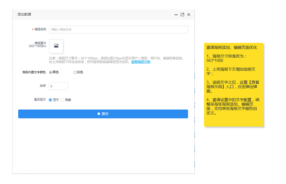Click the 海报内置文字颜色 label
The height and width of the screenshot is (184, 286).
point(34,72)
